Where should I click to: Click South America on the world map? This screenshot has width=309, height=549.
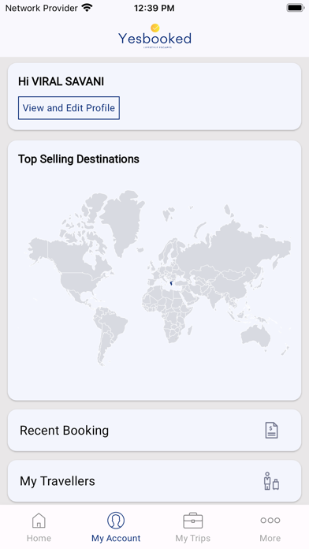(x=109, y=333)
